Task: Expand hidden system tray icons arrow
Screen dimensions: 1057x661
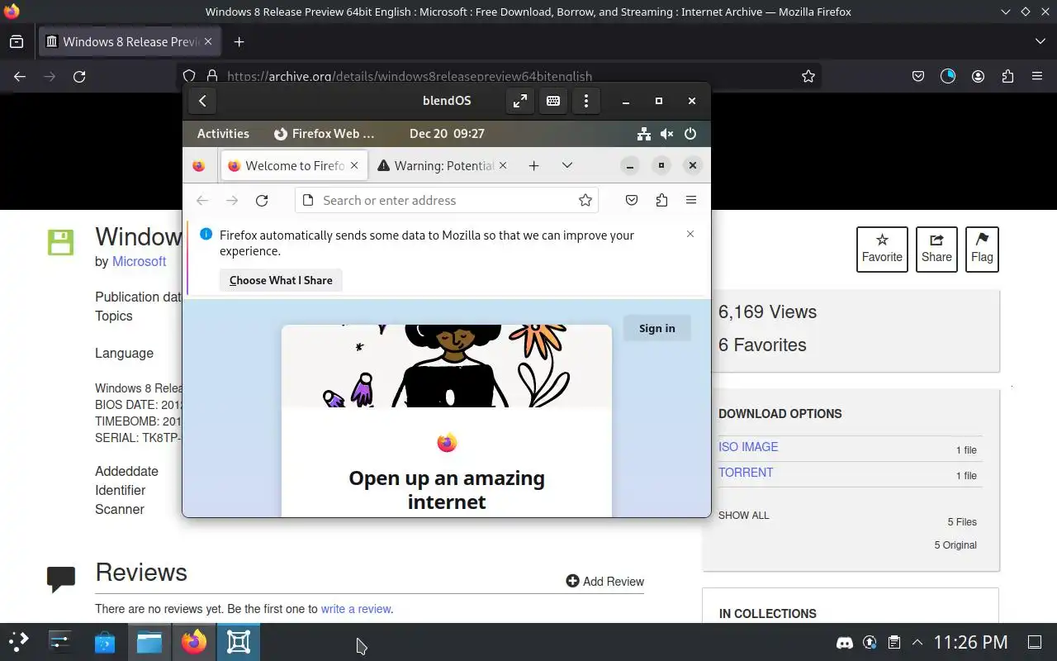Action: pyautogui.click(x=917, y=642)
